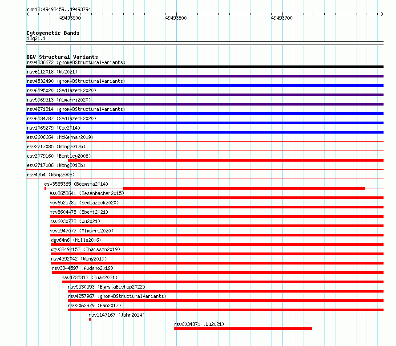This screenshot has width=396, height=346.
Task: Select esv2717085 (Wong2012b) label
Action: coord(56,147)
